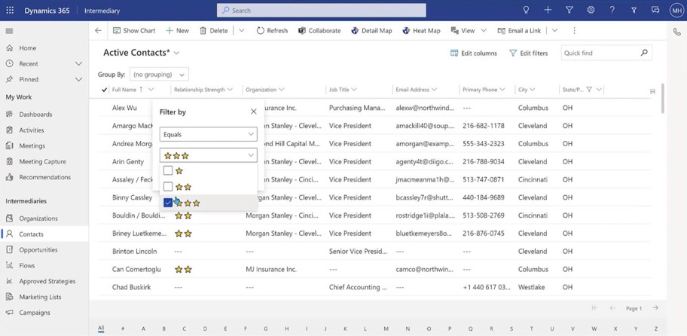
Task: Click the grid vertical scrollbar
Action: coord(662,99)
